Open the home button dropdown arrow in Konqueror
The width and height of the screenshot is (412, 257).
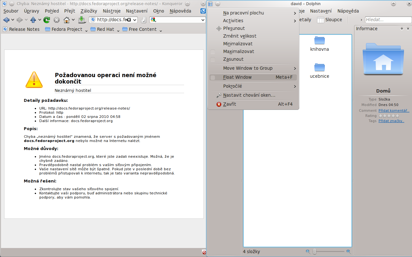pyautogui.click(x=73, y=20)
